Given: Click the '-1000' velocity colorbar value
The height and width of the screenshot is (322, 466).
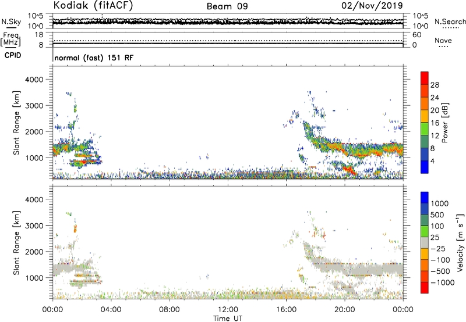Looking at the screenshot, I should point(443,282).
